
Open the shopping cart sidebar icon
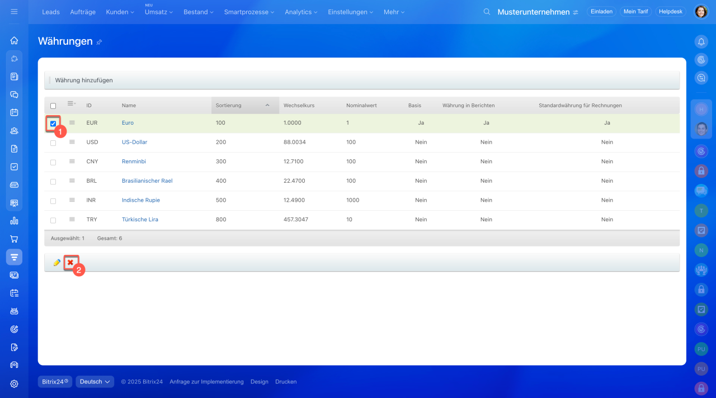14,239
